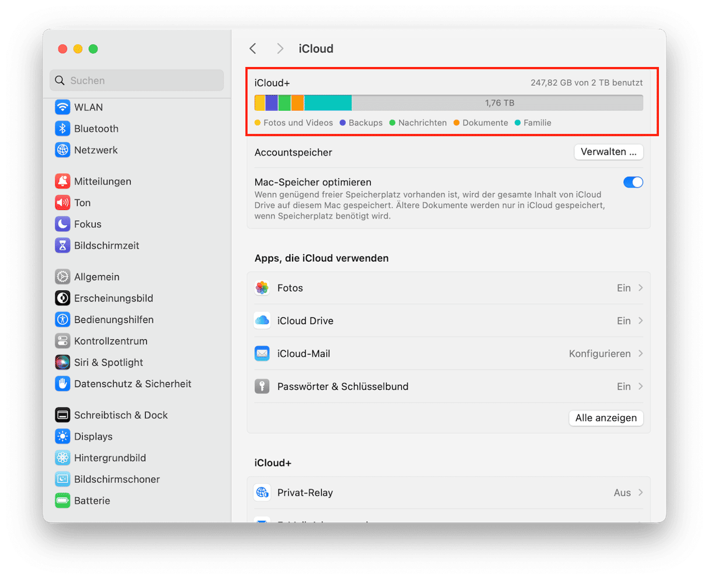This screenshot has height=579, width=709.
Task: Click the Verwalten ... button
Action: coord(609,152)
